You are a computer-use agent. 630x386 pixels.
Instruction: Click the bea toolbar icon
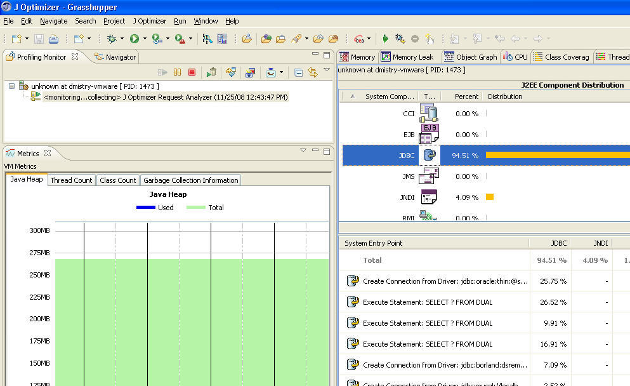pos(359,39)
